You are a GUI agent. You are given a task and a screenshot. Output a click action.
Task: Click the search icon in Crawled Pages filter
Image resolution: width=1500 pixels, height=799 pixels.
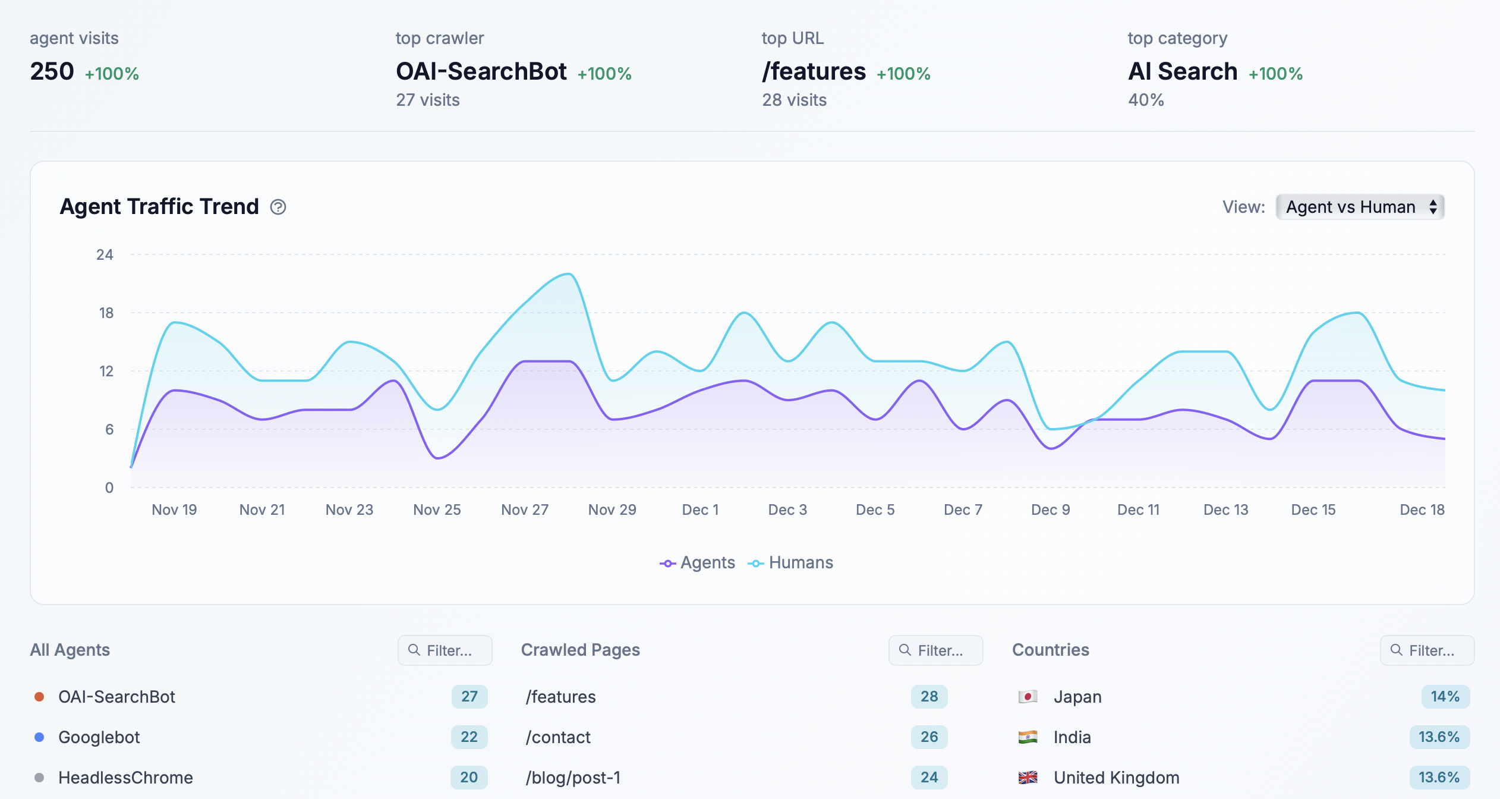coord(904,650)
